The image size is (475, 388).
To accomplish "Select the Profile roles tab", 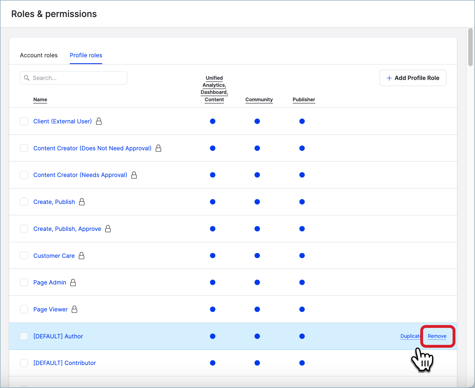I will (86, 55).
